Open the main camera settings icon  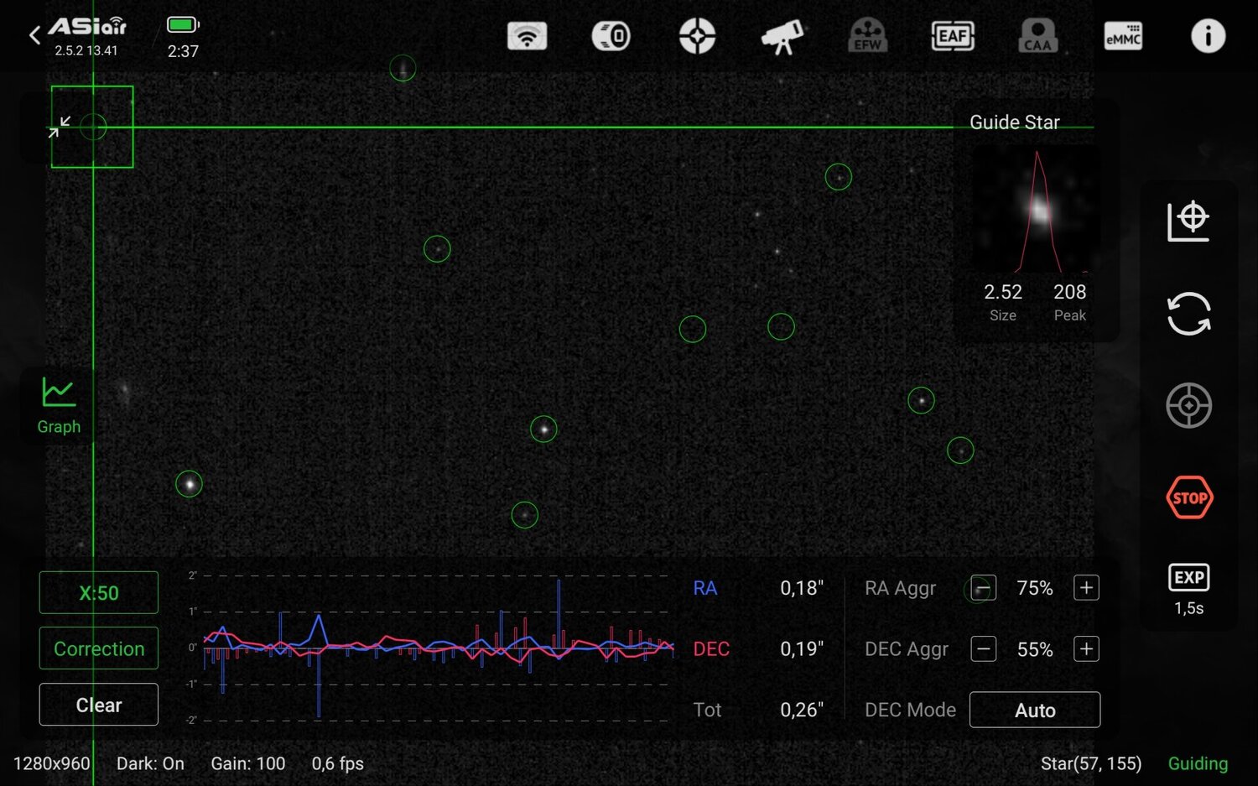point(611,36)
